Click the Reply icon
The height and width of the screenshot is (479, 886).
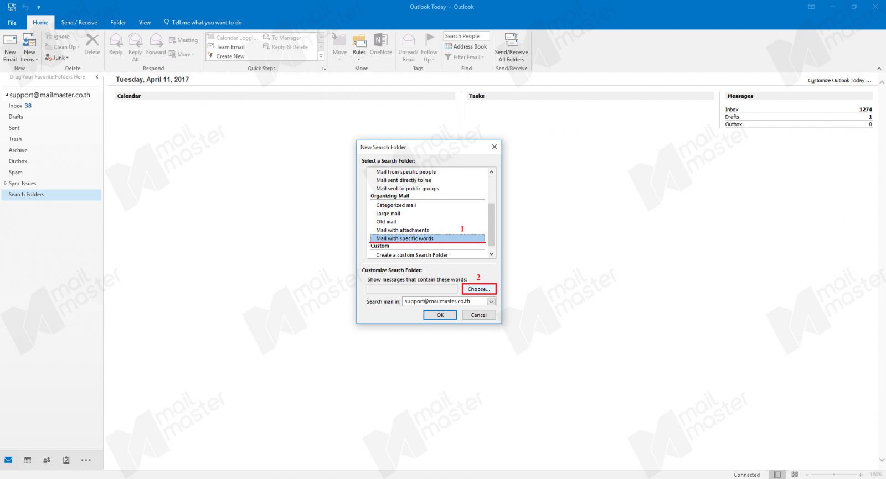pos(116,40)
